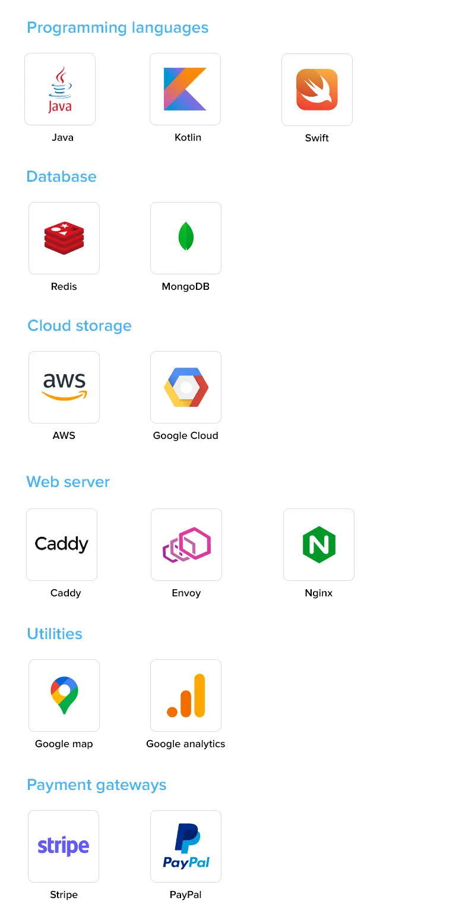Click the Google Maps pin icon

pyautogui.click(x=64, y=695)
